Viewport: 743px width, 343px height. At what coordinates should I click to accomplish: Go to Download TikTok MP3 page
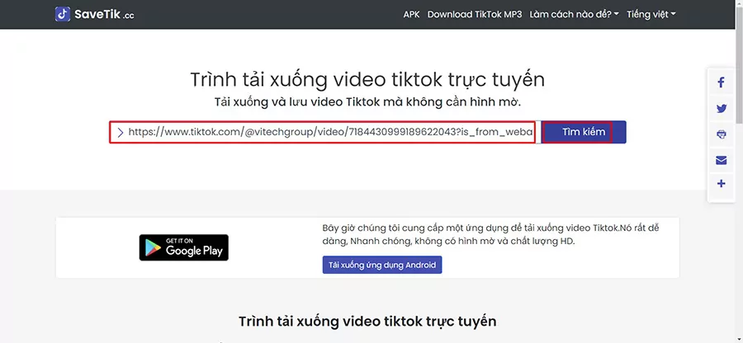coord(475,14)
